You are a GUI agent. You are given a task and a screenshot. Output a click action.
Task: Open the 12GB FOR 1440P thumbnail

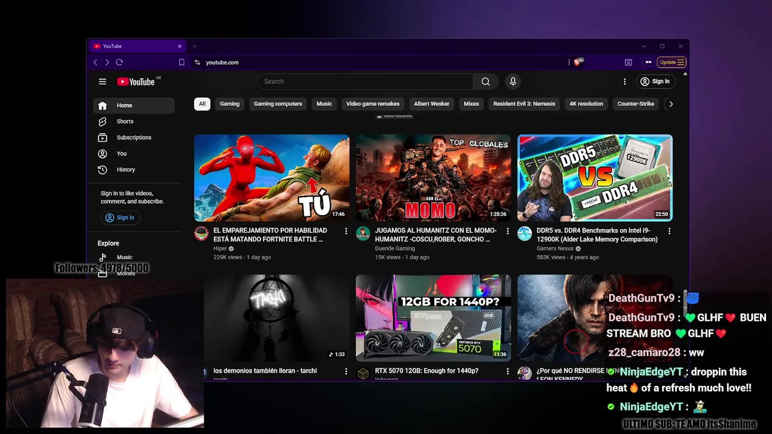[433, 318]
